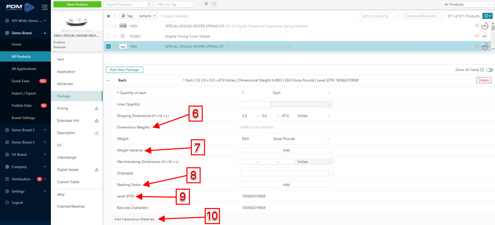495x225 pixels.
Task: Open the Quantity of each unit dropdown
Action: tap(302, 93)
